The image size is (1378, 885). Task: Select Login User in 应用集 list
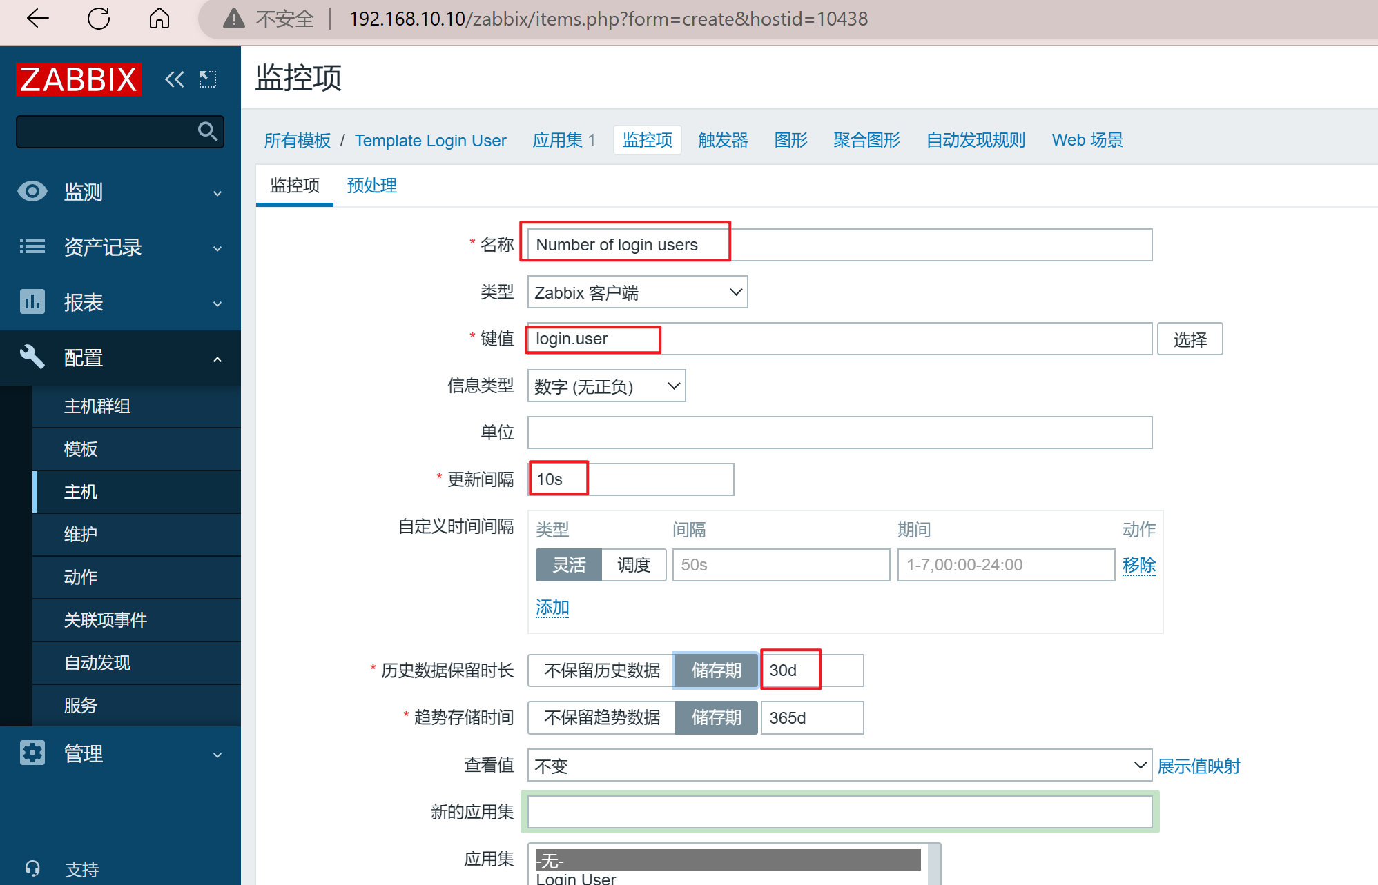[x=728, y=879]
